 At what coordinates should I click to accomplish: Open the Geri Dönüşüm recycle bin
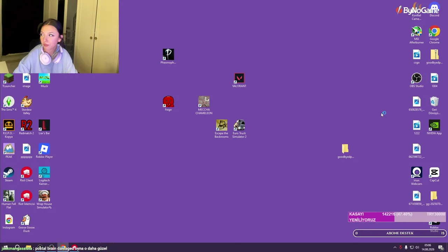(434, 102)
